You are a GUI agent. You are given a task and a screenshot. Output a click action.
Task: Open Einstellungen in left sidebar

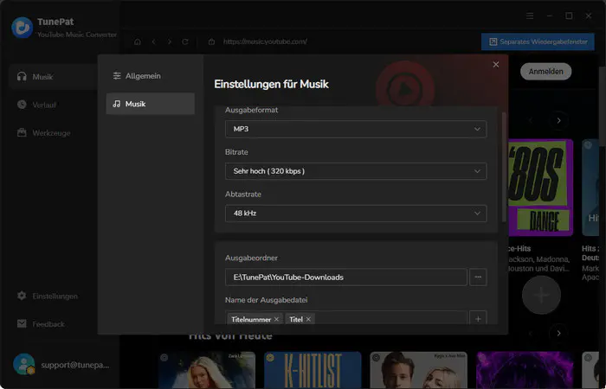click(x=47, y=296)
